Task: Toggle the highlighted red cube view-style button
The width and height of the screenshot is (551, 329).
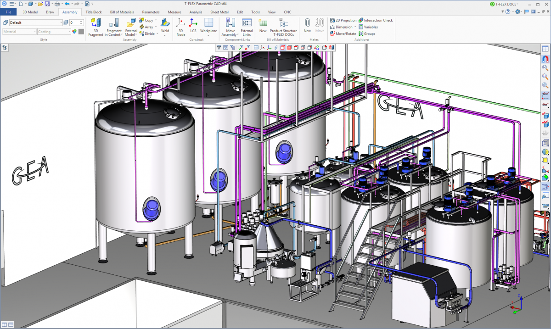Action: pos(283,47)
